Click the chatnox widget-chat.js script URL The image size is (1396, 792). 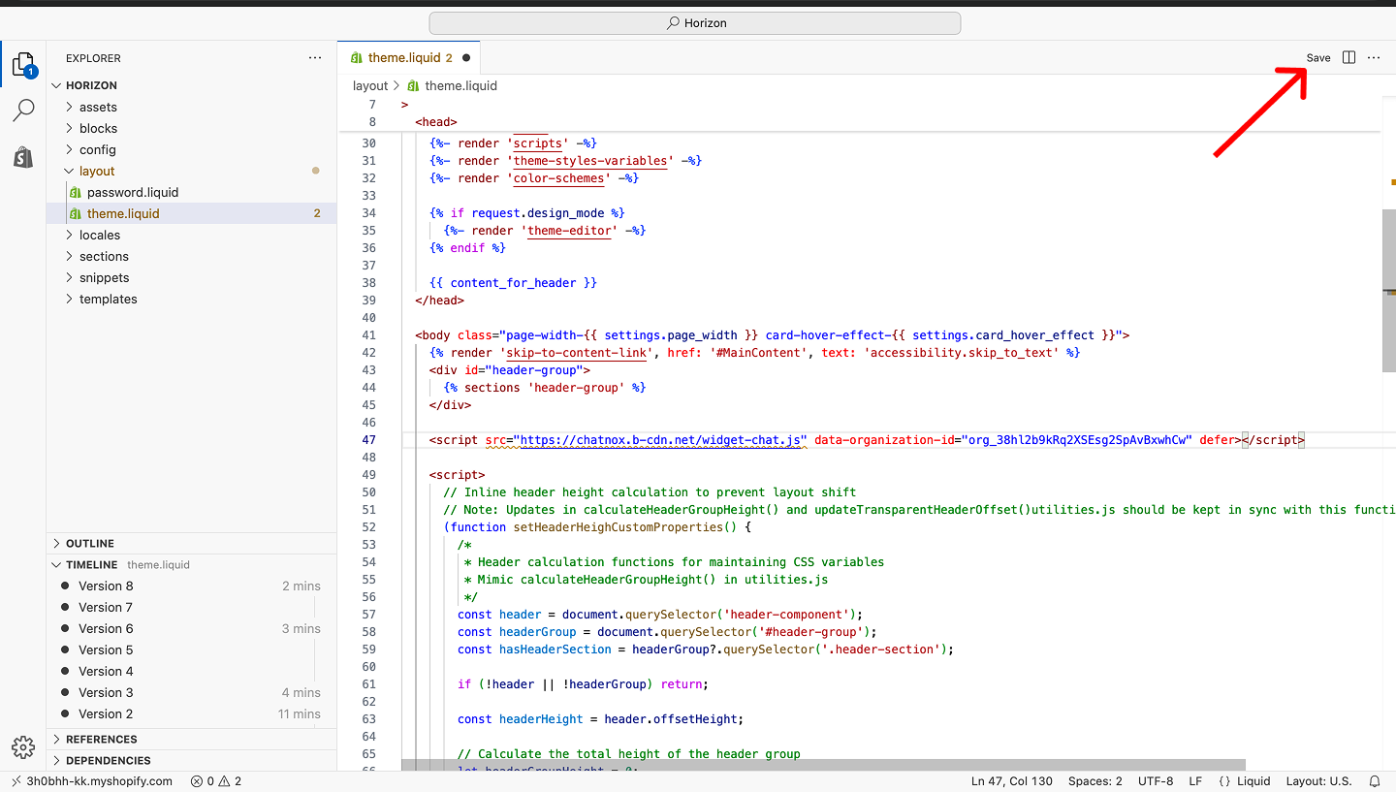click(662, 440)
